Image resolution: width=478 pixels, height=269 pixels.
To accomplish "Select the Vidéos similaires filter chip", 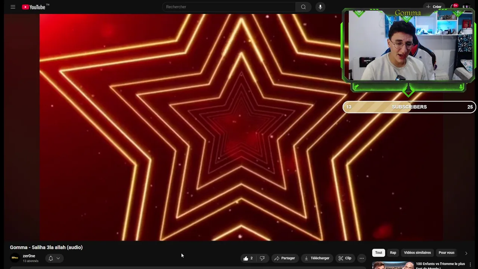I will click(x=418, y=253).
